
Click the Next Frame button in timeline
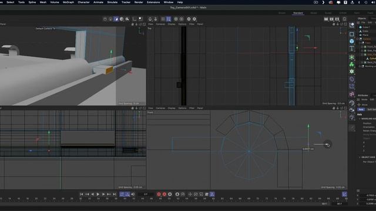103,194
